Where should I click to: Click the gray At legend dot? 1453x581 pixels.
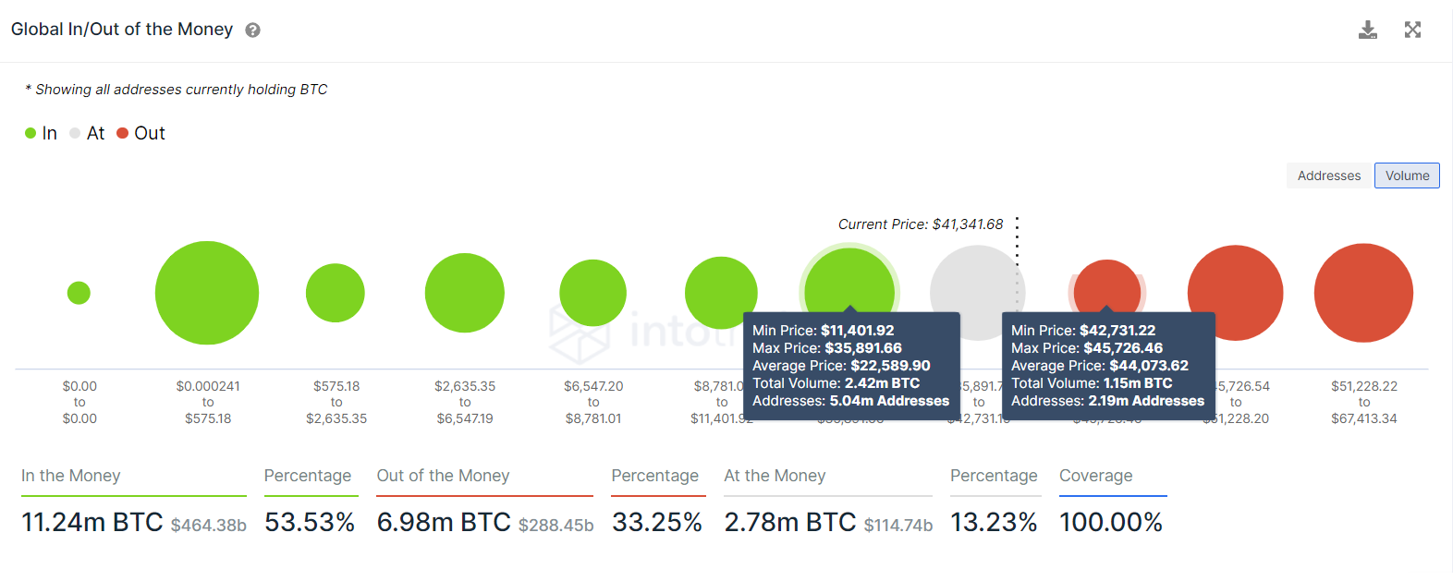click(x=75, y=132)
